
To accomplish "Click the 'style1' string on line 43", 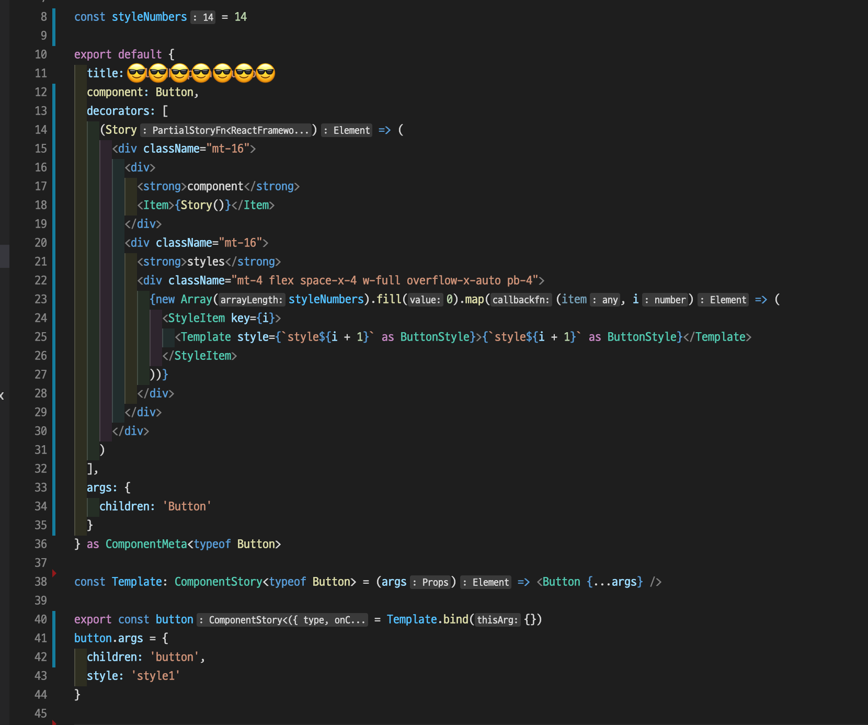I will point(155,676).
